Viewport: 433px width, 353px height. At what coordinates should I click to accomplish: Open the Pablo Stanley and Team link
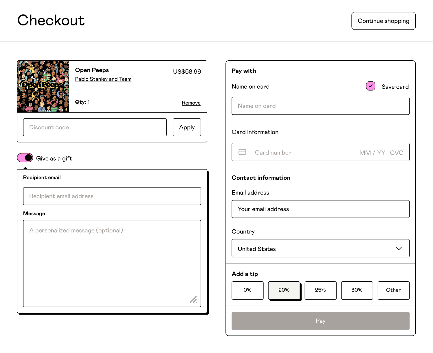[103, 79]
